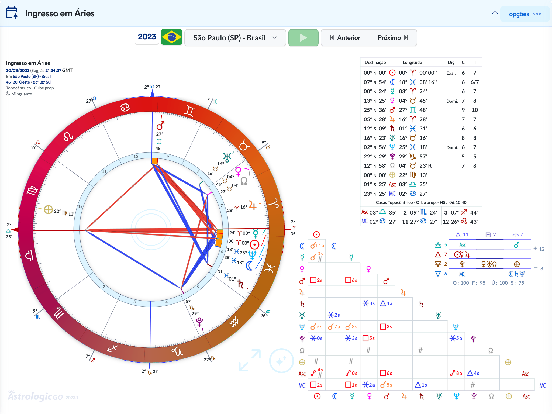This screenshot has height=414, width=552.
Task: Click the Neptune sextile Pluto 5a aspect cell
Action: pos(456,338)
